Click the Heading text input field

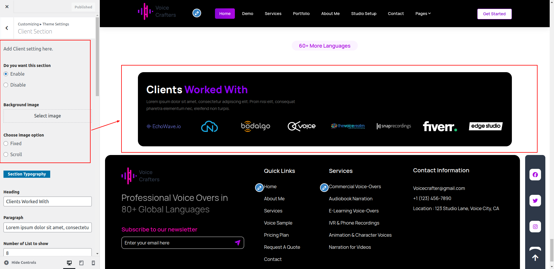click(47, 201)
